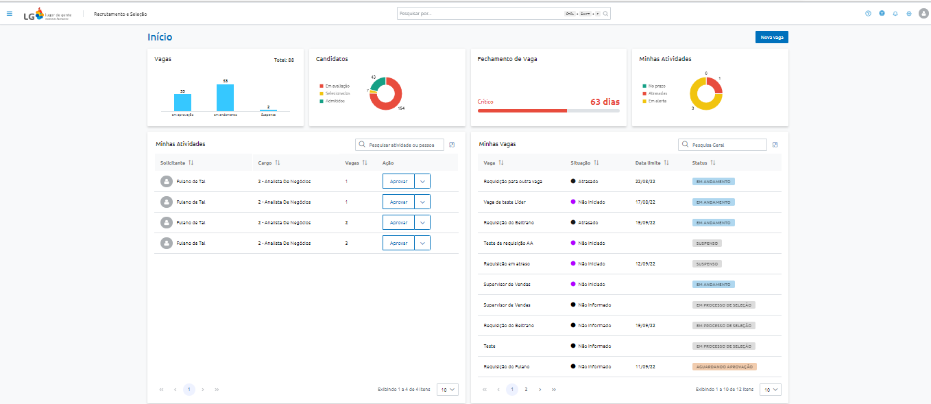Click the top search magnifier icon
This screenshot has width=931, height=404.
tap(605, 14)
